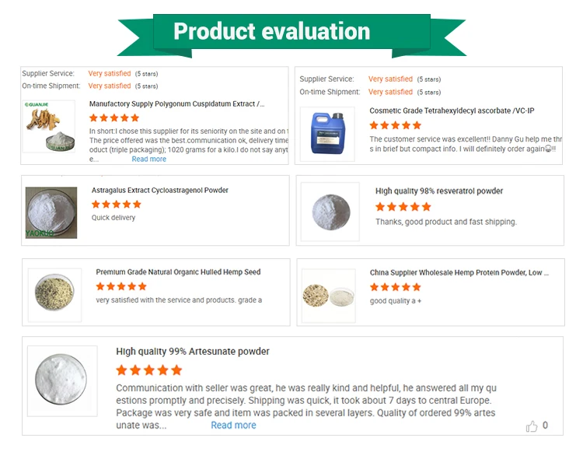
Task: Open Premium Grade Natural Organic Hulled Hemp Seed
Action: pos(178,272)
